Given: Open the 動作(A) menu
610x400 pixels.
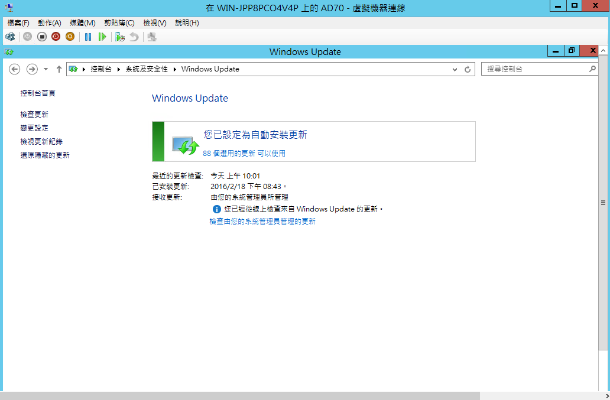Looking at the screenshot, I should (x=50, y=23).
